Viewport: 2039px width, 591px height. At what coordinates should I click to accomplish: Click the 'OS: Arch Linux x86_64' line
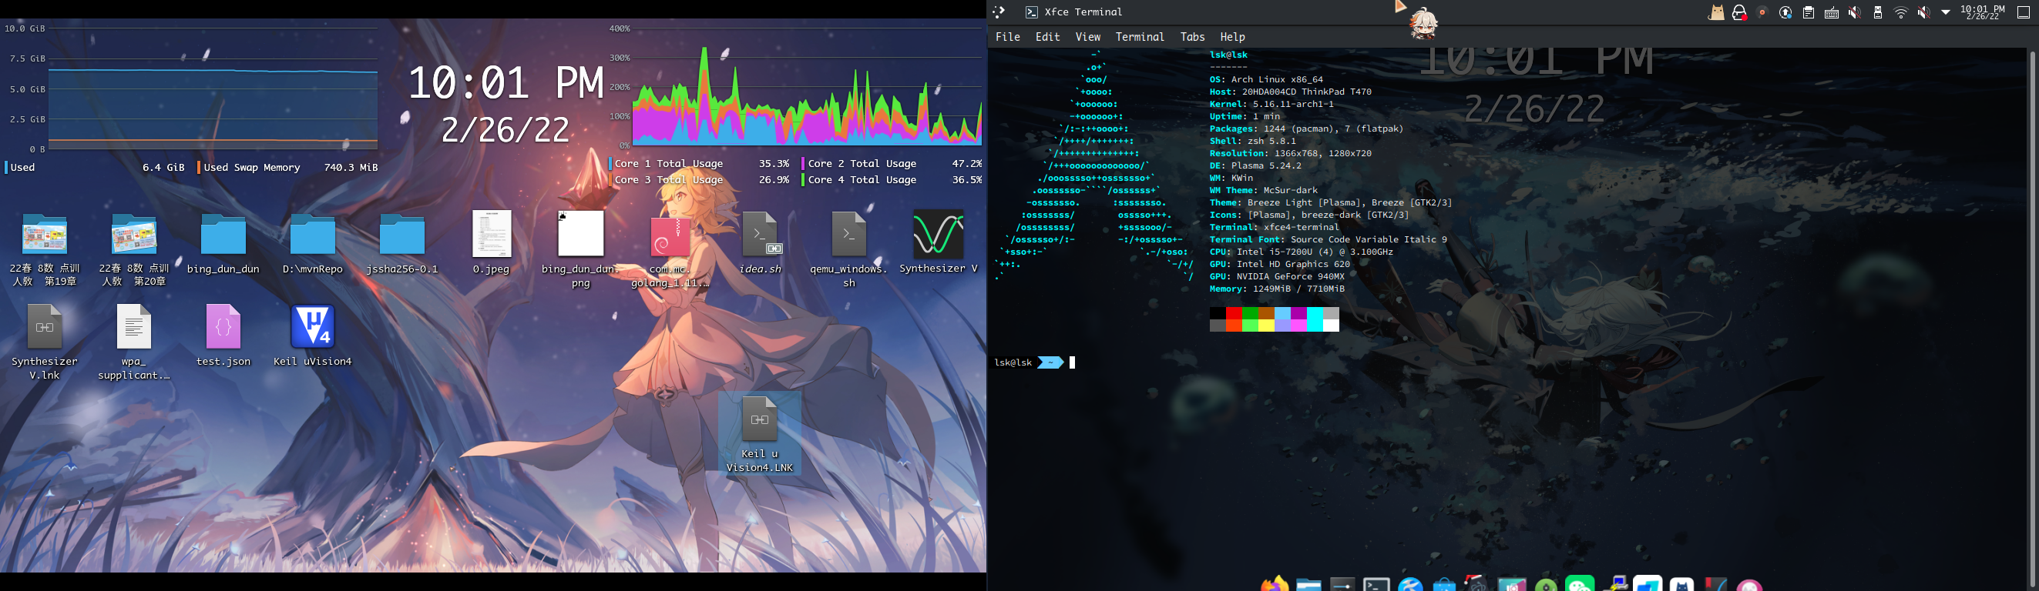pos(1265,80)
